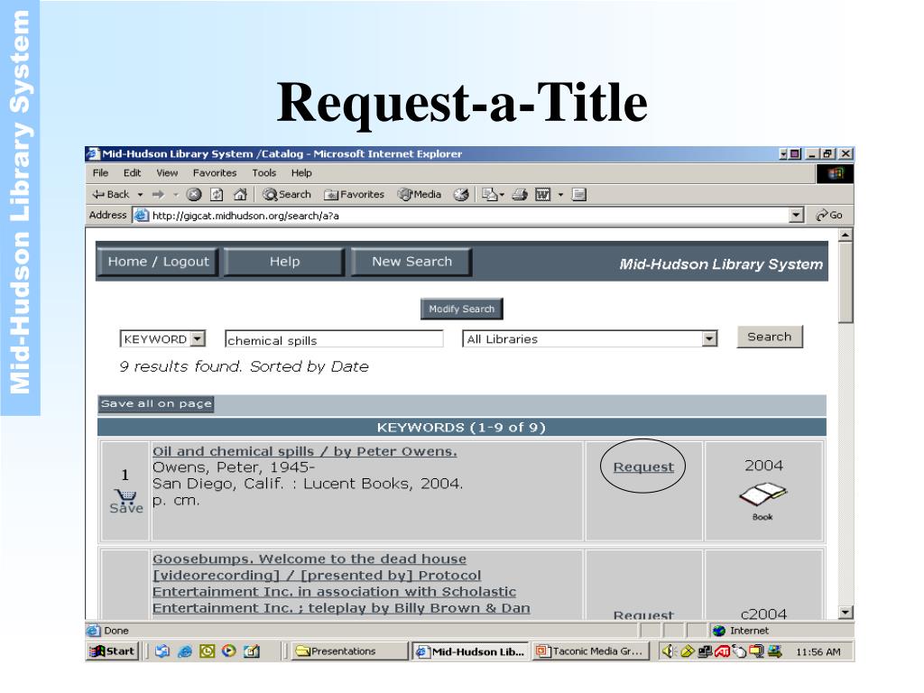The image size is (924, 693).
Task: Click the last quick launch icon before Presentations
Action: 252,651
